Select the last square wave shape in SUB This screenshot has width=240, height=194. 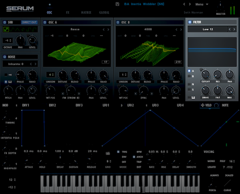[35, 29]
